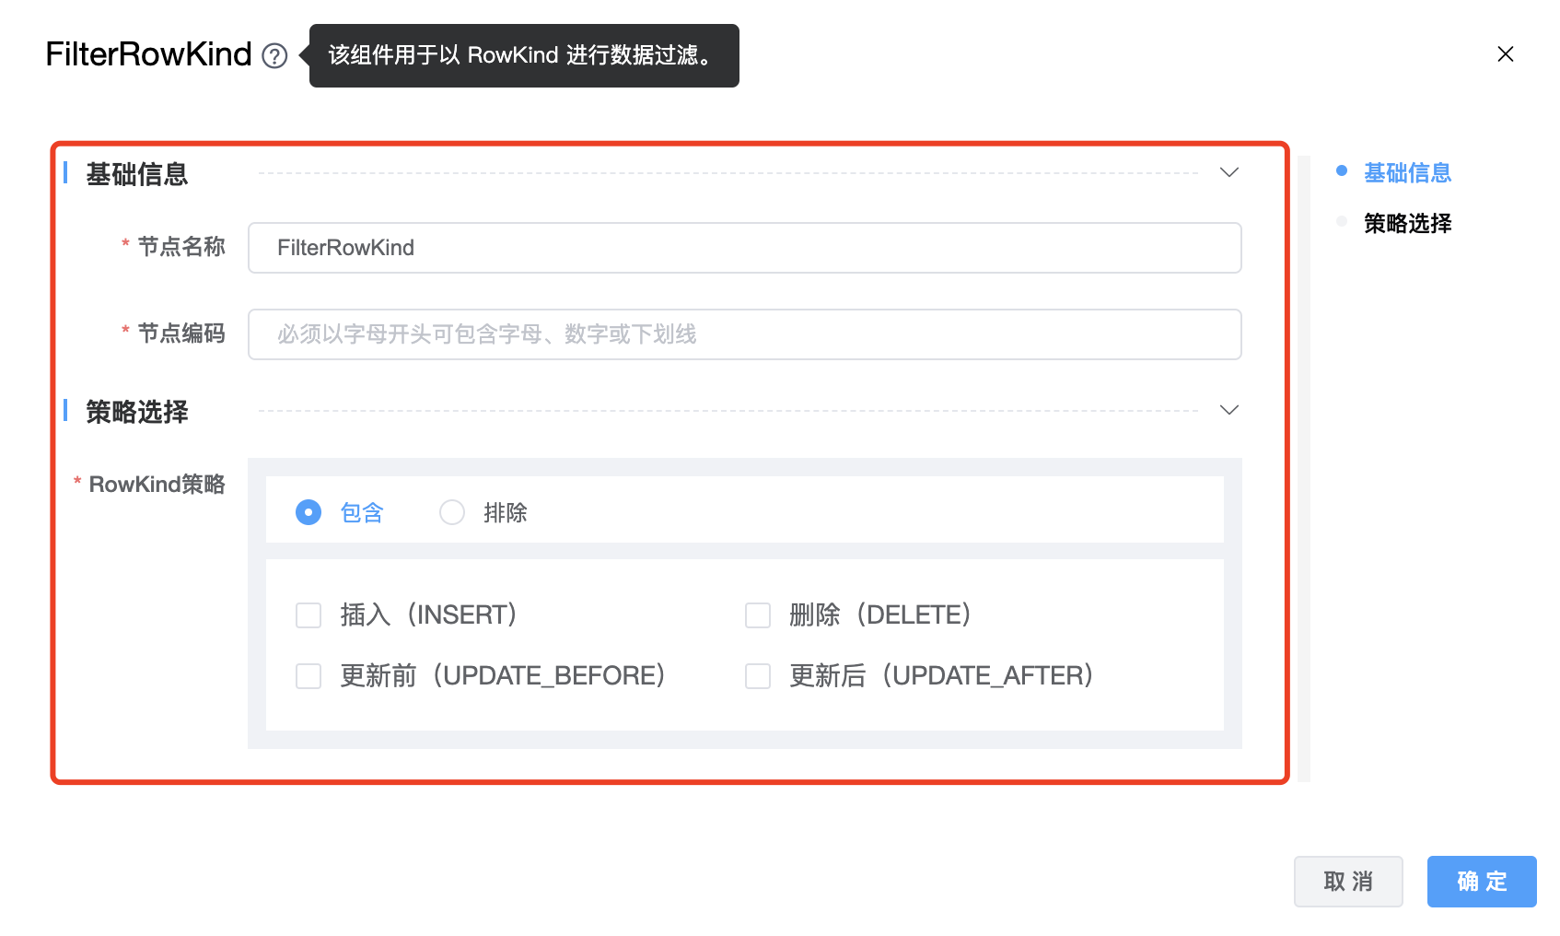Click the 确定 button
1560x936 pixels.
click(x=1482, y=882)
